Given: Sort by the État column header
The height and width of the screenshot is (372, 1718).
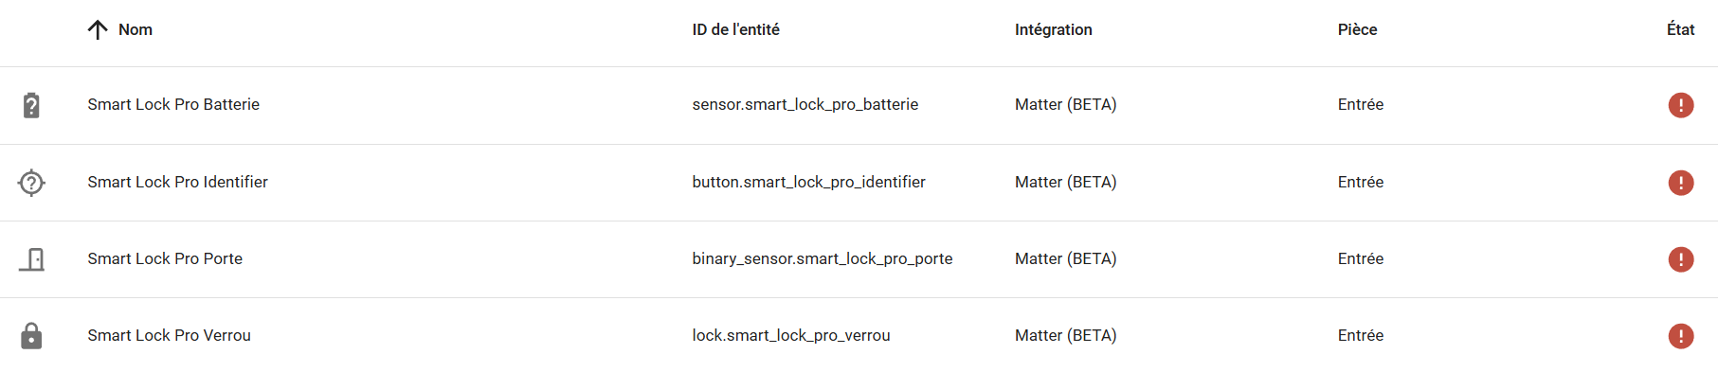Looking at the screenshot, I should [x=1680, y=30].
